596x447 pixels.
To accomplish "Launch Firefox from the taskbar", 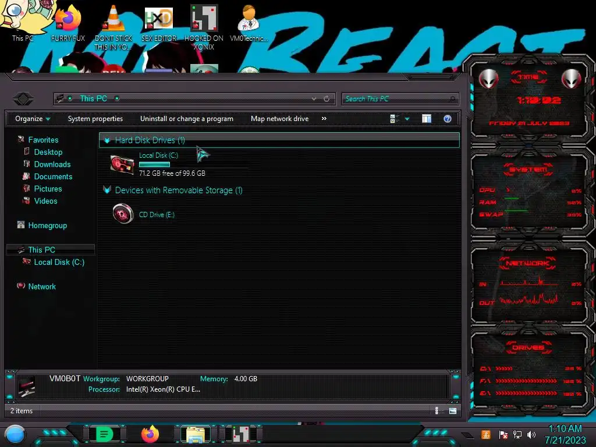I will (150, 434).
